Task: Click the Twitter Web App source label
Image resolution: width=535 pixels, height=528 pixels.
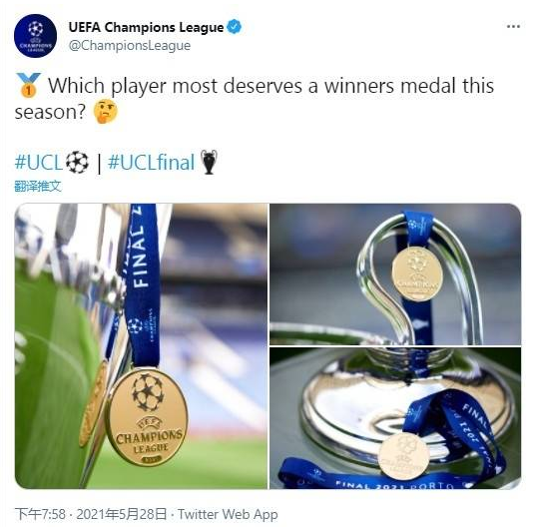Action: (228, 514)
